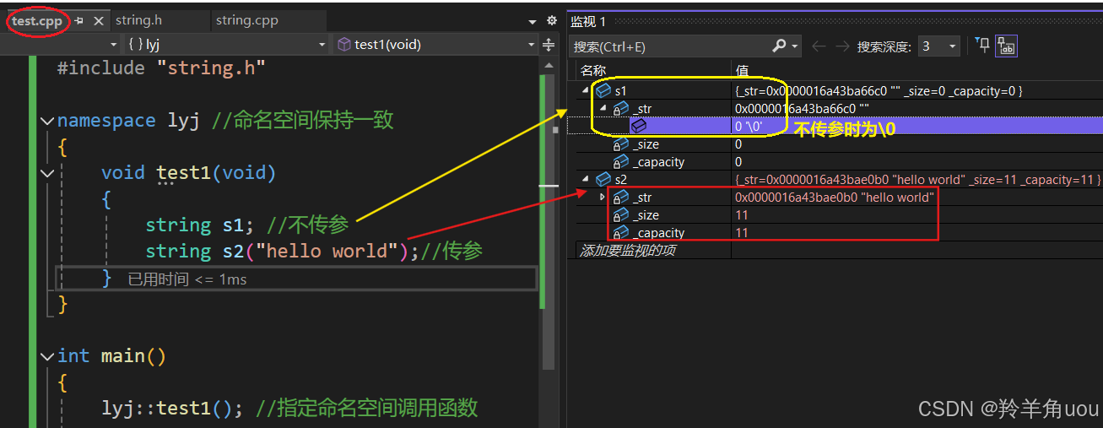Select the test.cpp tab
The width and height of the screenshot is (1103, 428).
(37, 21)
